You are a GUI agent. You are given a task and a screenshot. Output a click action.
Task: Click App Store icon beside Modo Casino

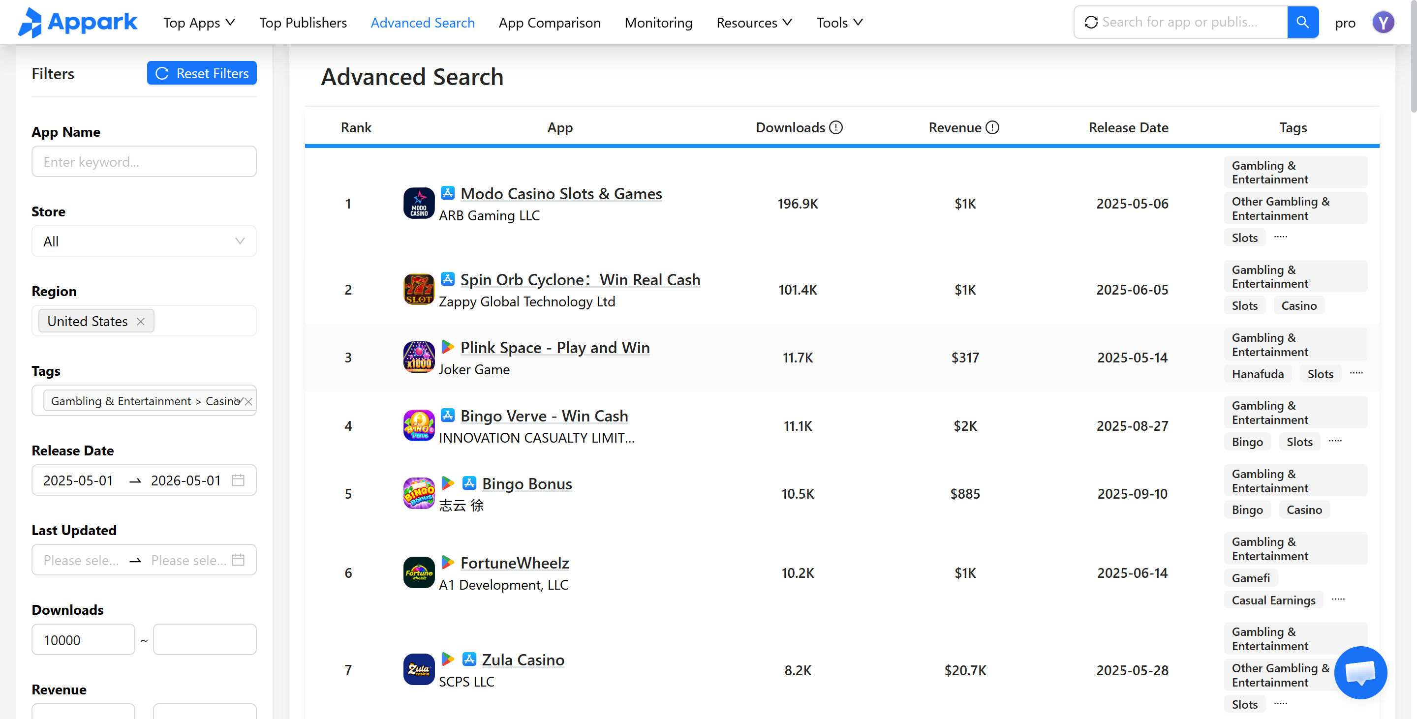(x=448, y=193)
